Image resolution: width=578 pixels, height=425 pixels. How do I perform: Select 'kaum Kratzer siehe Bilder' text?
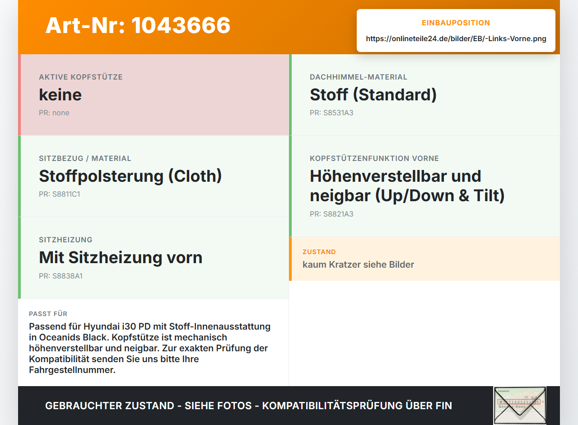(358, 264)
